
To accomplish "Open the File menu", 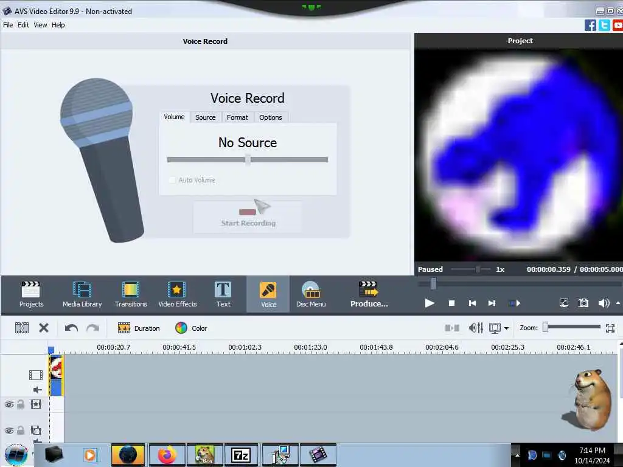I will [8, 24].
